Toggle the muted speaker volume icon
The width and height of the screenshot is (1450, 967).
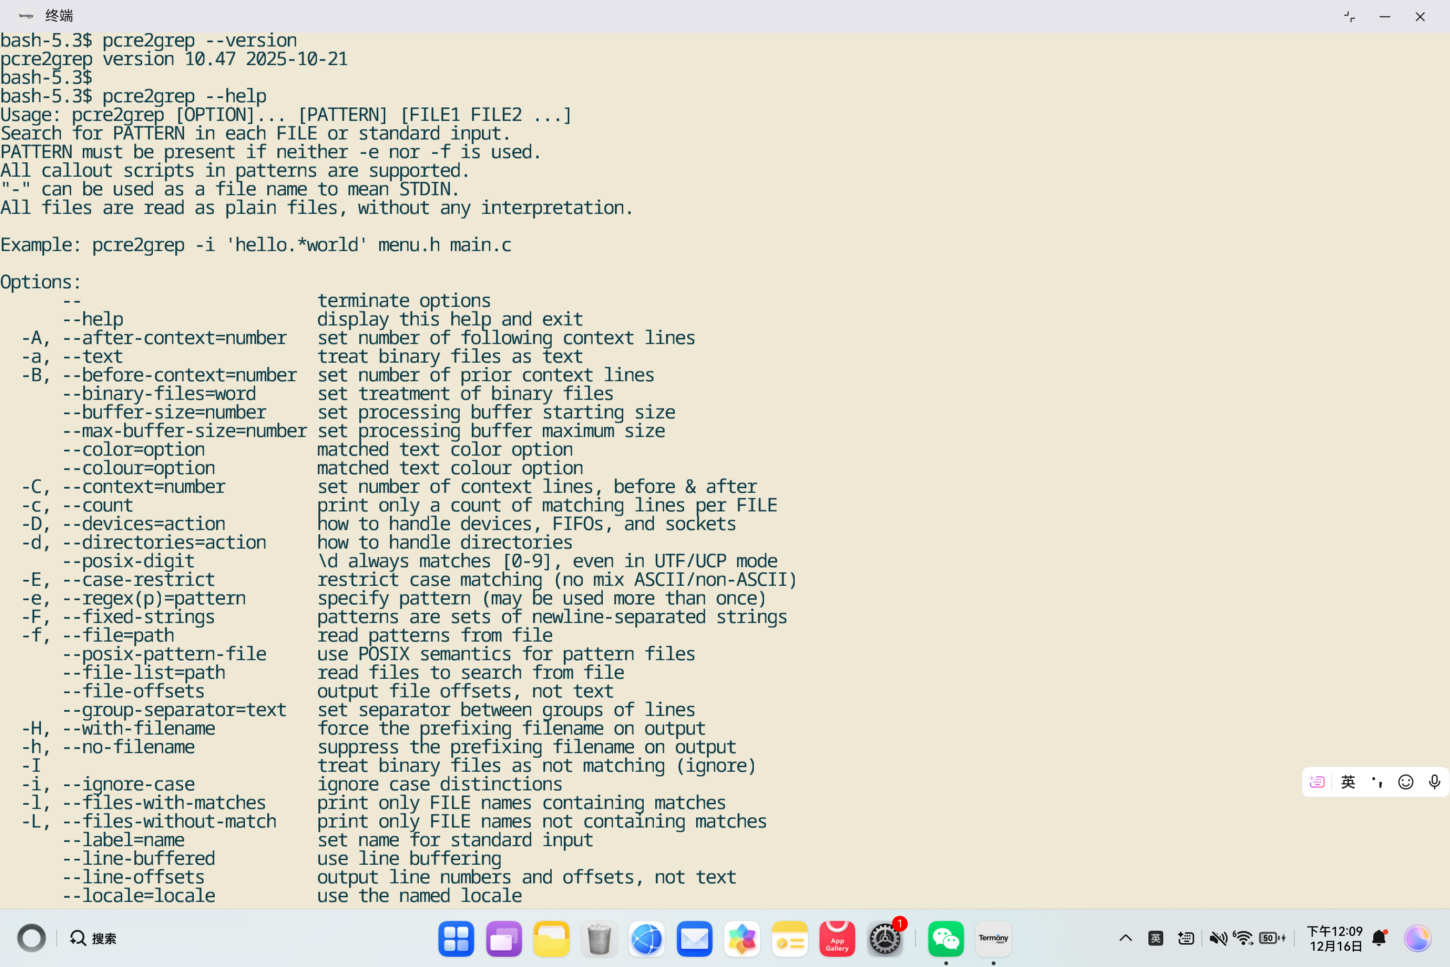pos(1218,938)
